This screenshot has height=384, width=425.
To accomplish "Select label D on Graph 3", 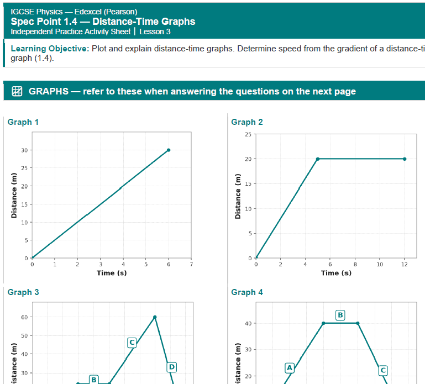I will (172, 367).
